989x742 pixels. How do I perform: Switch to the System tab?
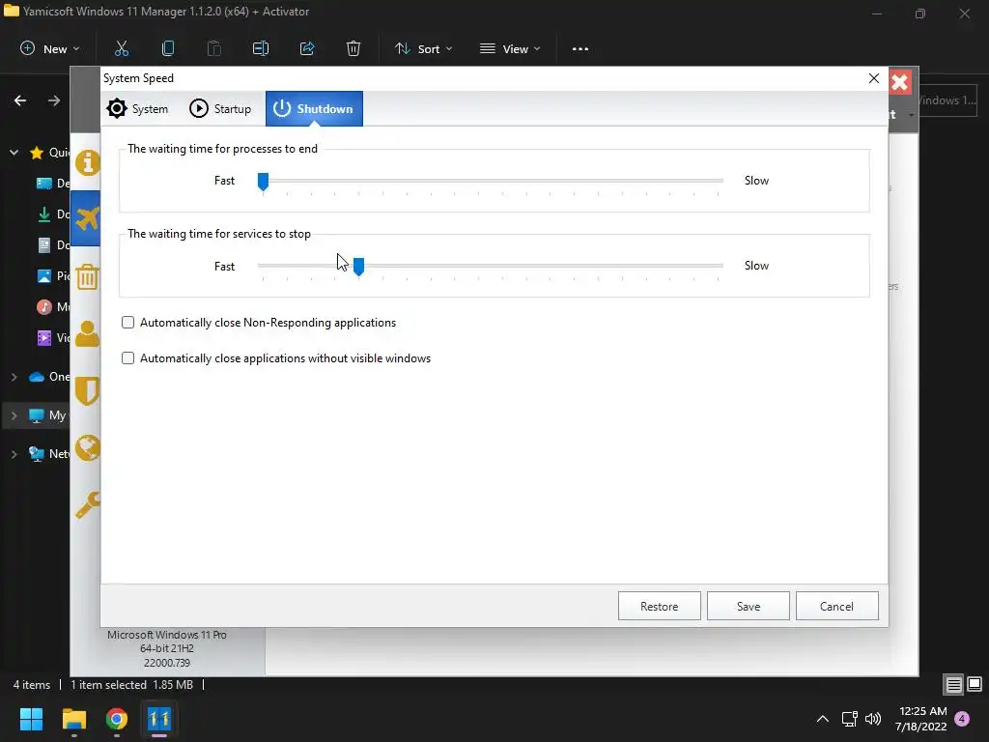tap(137, 108)
